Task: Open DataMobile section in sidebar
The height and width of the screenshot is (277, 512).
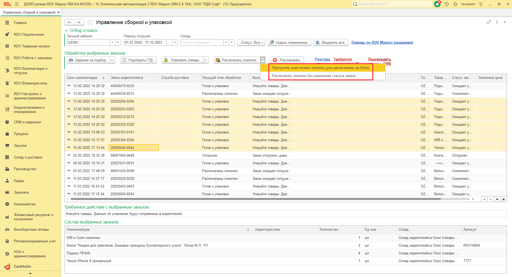Action: (22, 266)
